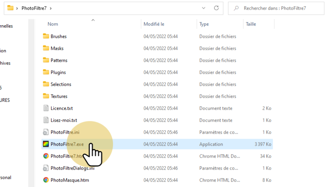Expand the chevron before PhotoFiltre7 breadcrumb

pos(17,8)
